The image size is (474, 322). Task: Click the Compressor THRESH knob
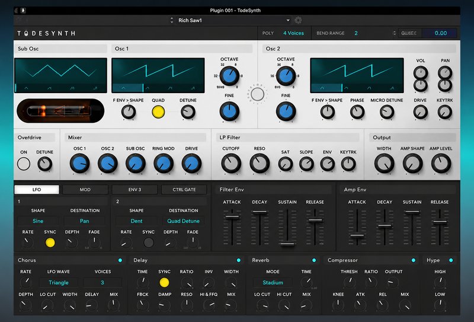coord(349,282)
